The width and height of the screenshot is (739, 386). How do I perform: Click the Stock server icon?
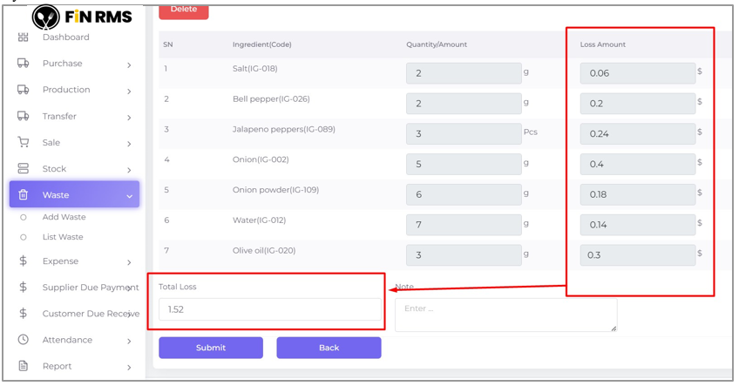click(24, 169)
